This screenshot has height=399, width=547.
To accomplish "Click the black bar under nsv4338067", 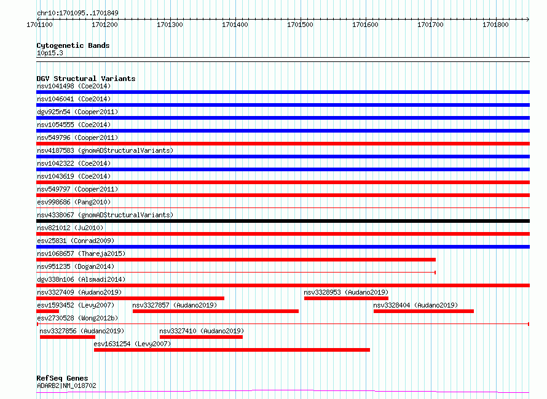I will (283, 221).
